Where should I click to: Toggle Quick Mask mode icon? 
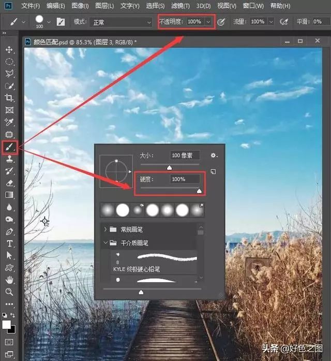click(x=9, y=342)
